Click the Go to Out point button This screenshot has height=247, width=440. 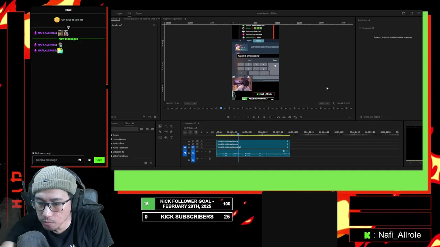click(270, 117)
